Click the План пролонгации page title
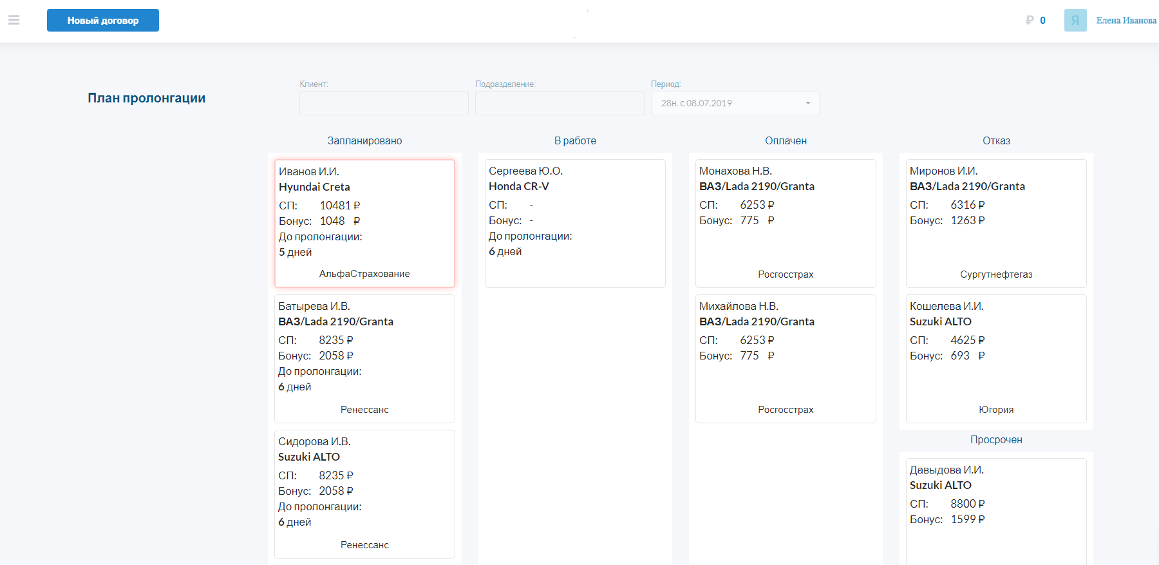1159x565 pixels. click(x=147, y=98)
